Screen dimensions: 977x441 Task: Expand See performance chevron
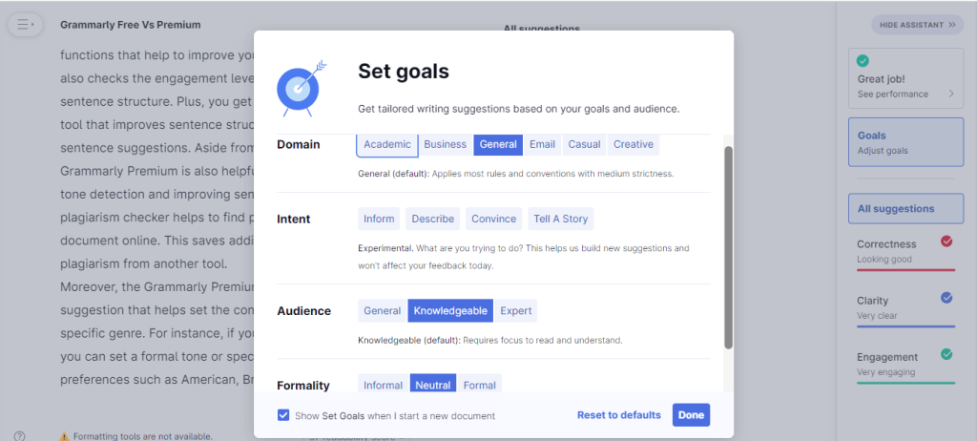click(951, 94)
